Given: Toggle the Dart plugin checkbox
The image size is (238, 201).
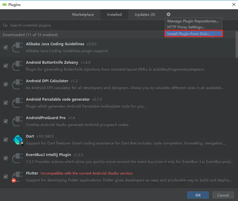Looking at the screenshot, I should [6, 140].
